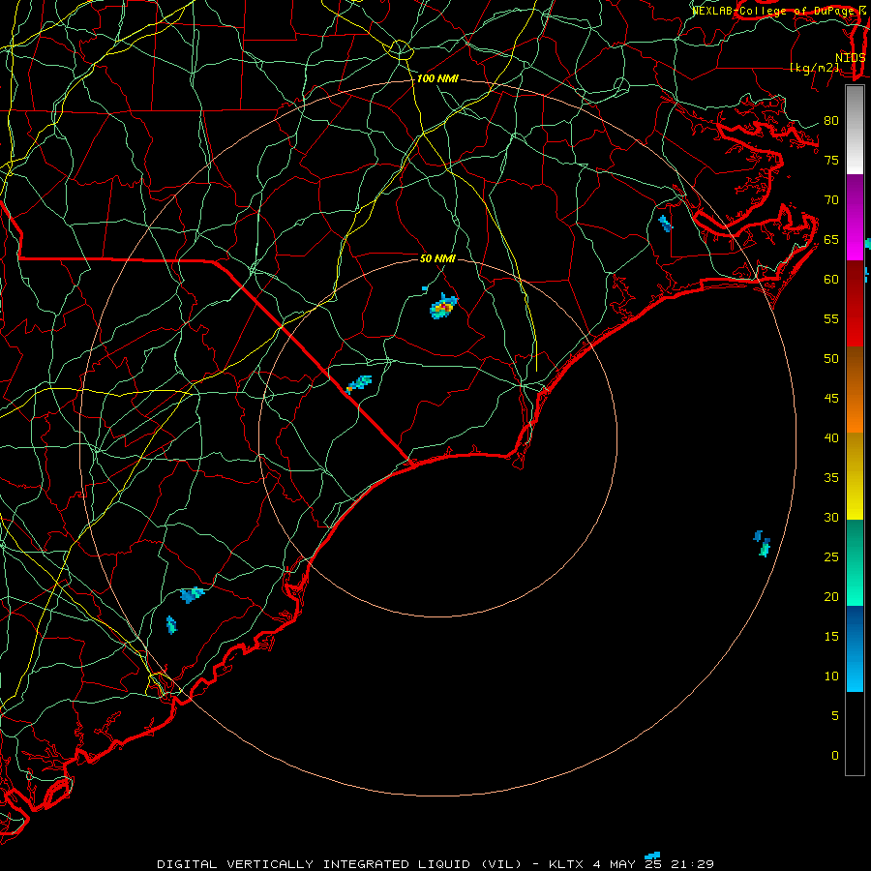Click the 10 value on the color scale
Screen dimensions: 871x871
coord(831,676)
